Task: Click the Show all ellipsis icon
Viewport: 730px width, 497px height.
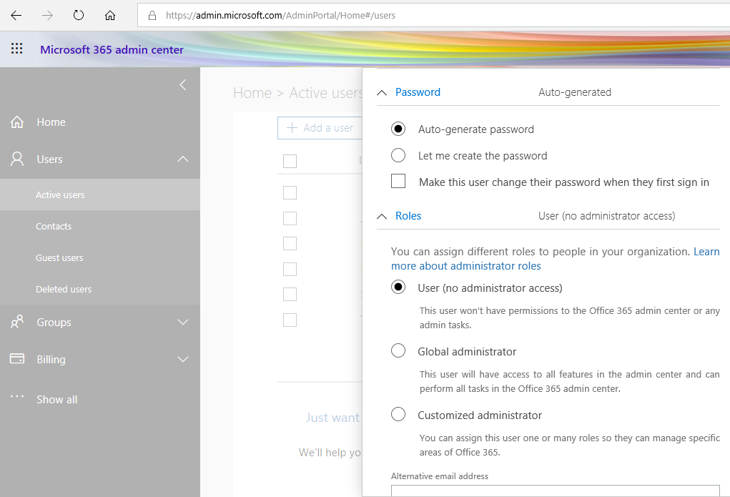Action: (16, 399)
